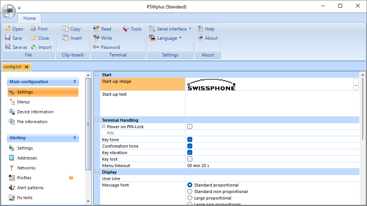367x206 pixels.
Task: Collapse the Main configuration panel
Action: click(75, 82)
